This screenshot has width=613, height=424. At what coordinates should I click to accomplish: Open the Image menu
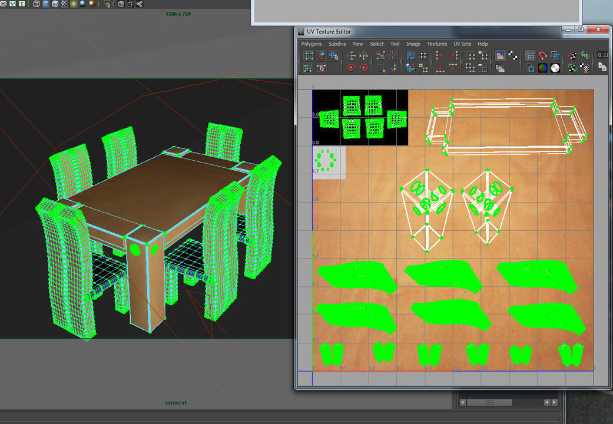tap(413, 44)
